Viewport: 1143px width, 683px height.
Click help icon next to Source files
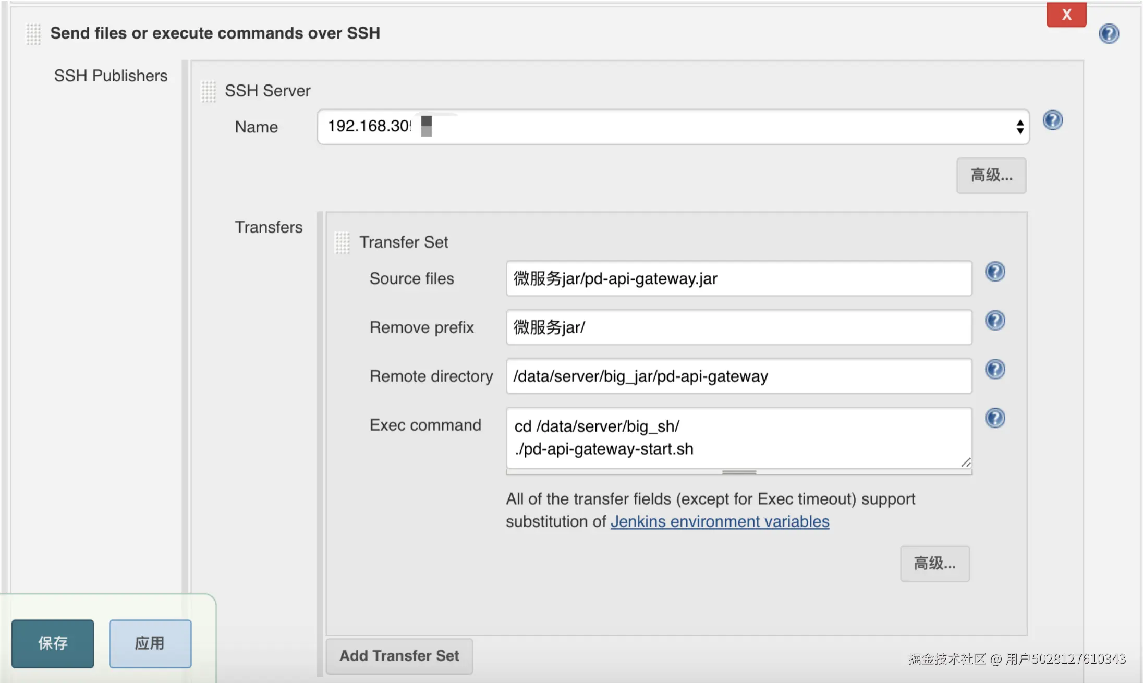click(x=995, y=272)
